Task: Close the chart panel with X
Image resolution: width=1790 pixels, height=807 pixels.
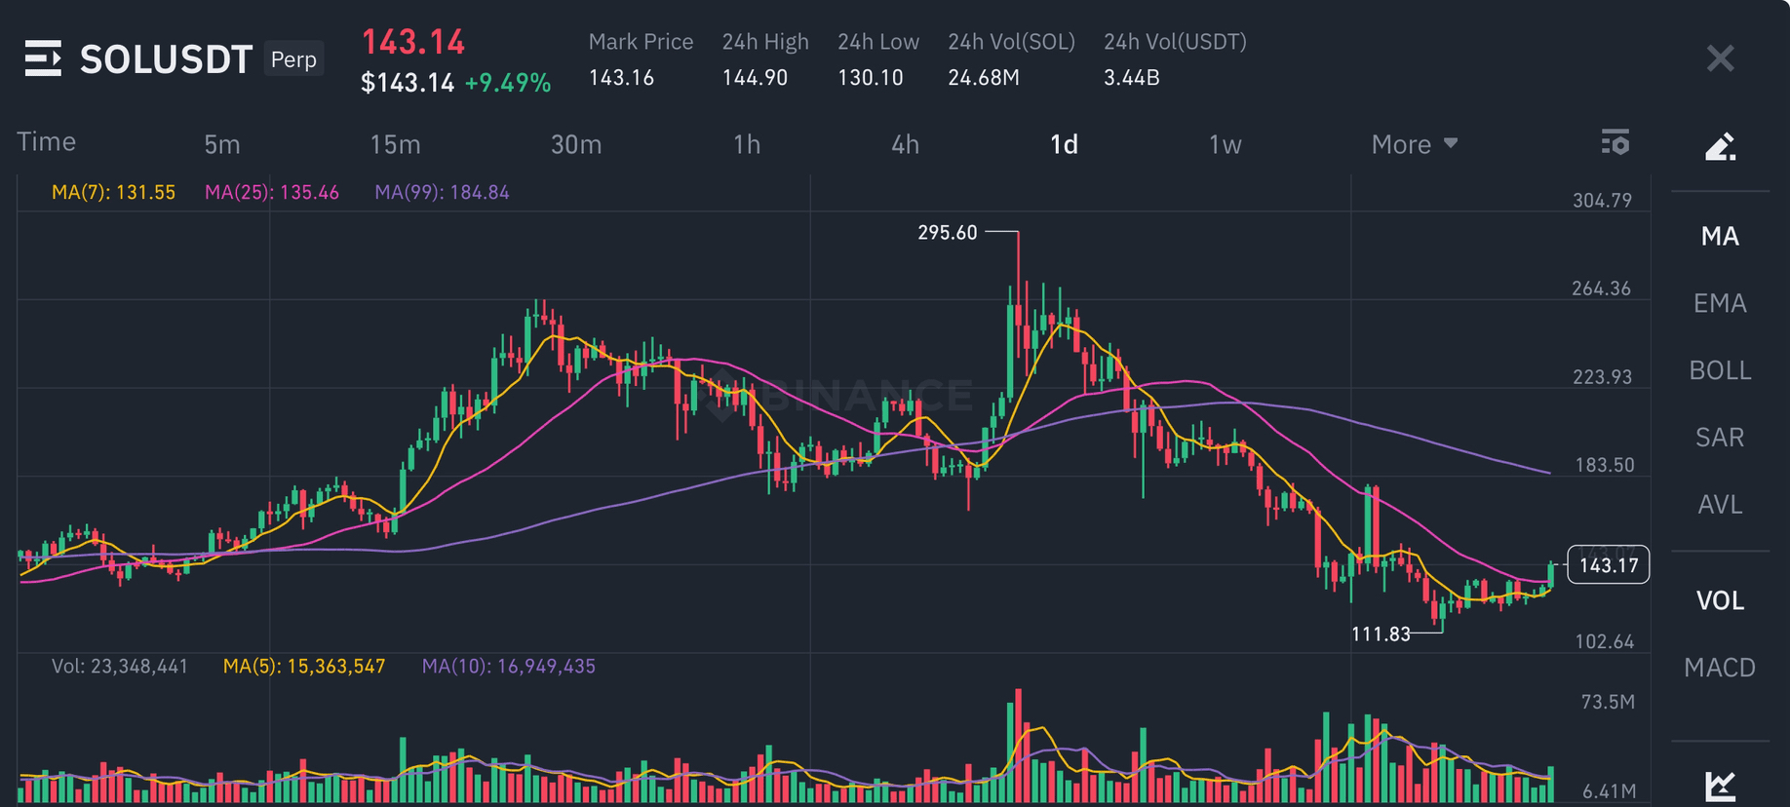Action: [x=1720, y=58]
